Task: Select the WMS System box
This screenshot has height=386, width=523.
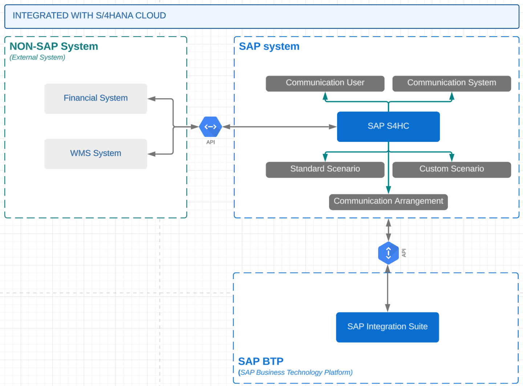Action: [96, 154]
